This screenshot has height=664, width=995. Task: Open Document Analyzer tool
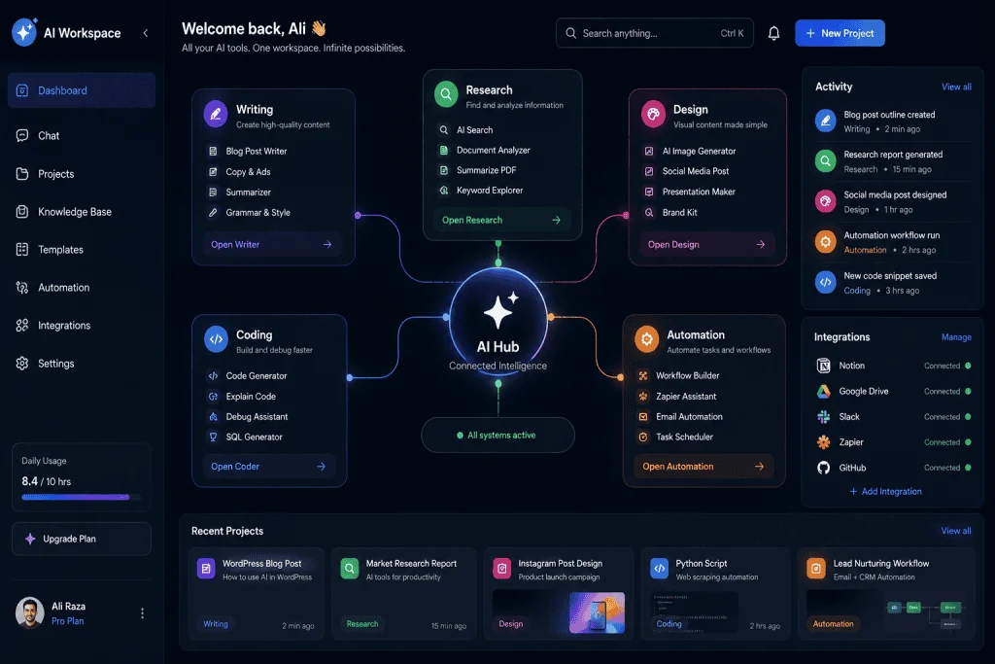pos(485,150)
